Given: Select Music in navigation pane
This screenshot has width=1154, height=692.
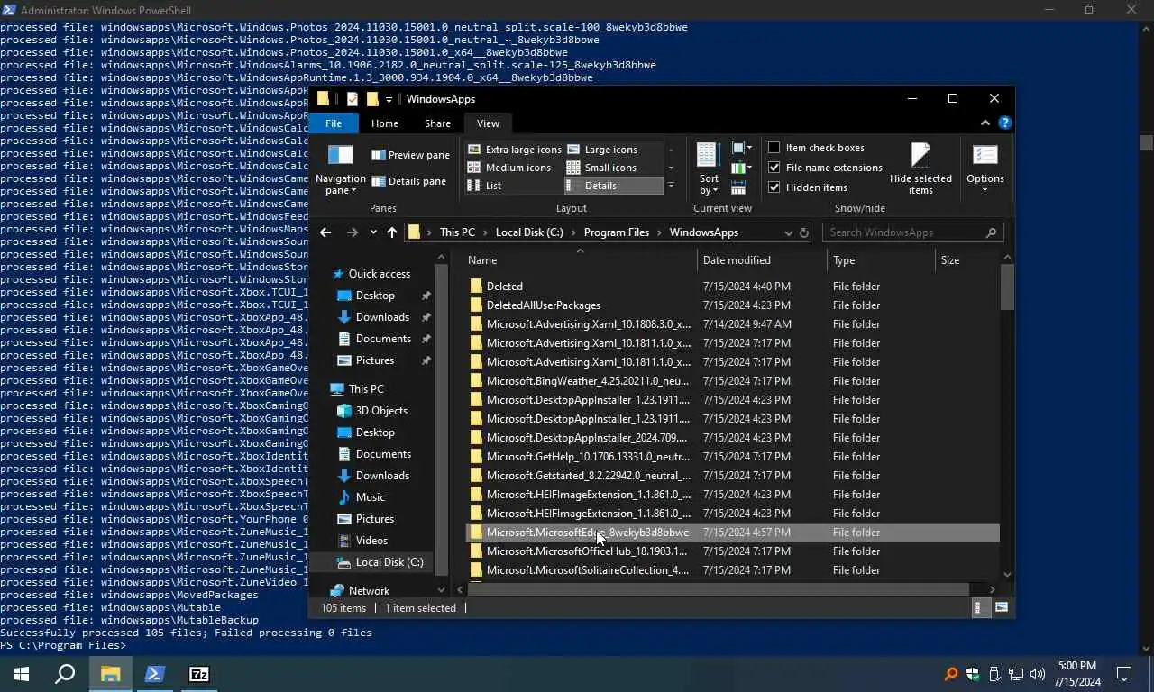Looking at the screenshot, I should (370, 497).
